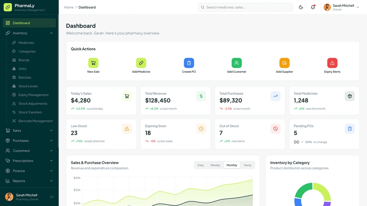Open Stock Adjustments
The width and height of the screenshot is (367, 206).
32,103
